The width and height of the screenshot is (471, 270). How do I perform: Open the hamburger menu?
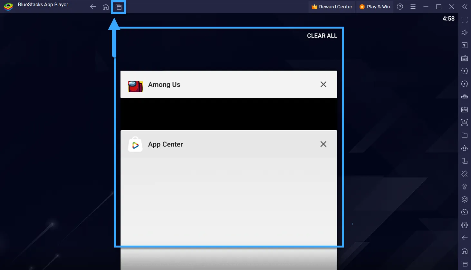(x=413, y=7)
